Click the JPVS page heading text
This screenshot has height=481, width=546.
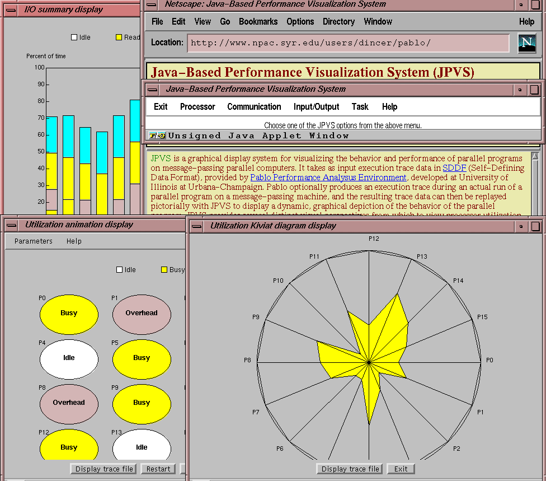point(313,72)
